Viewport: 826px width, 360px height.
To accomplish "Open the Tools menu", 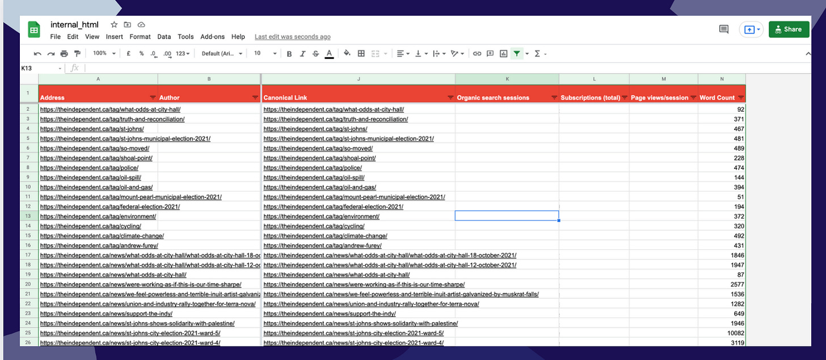I will (x=186, y=37).
